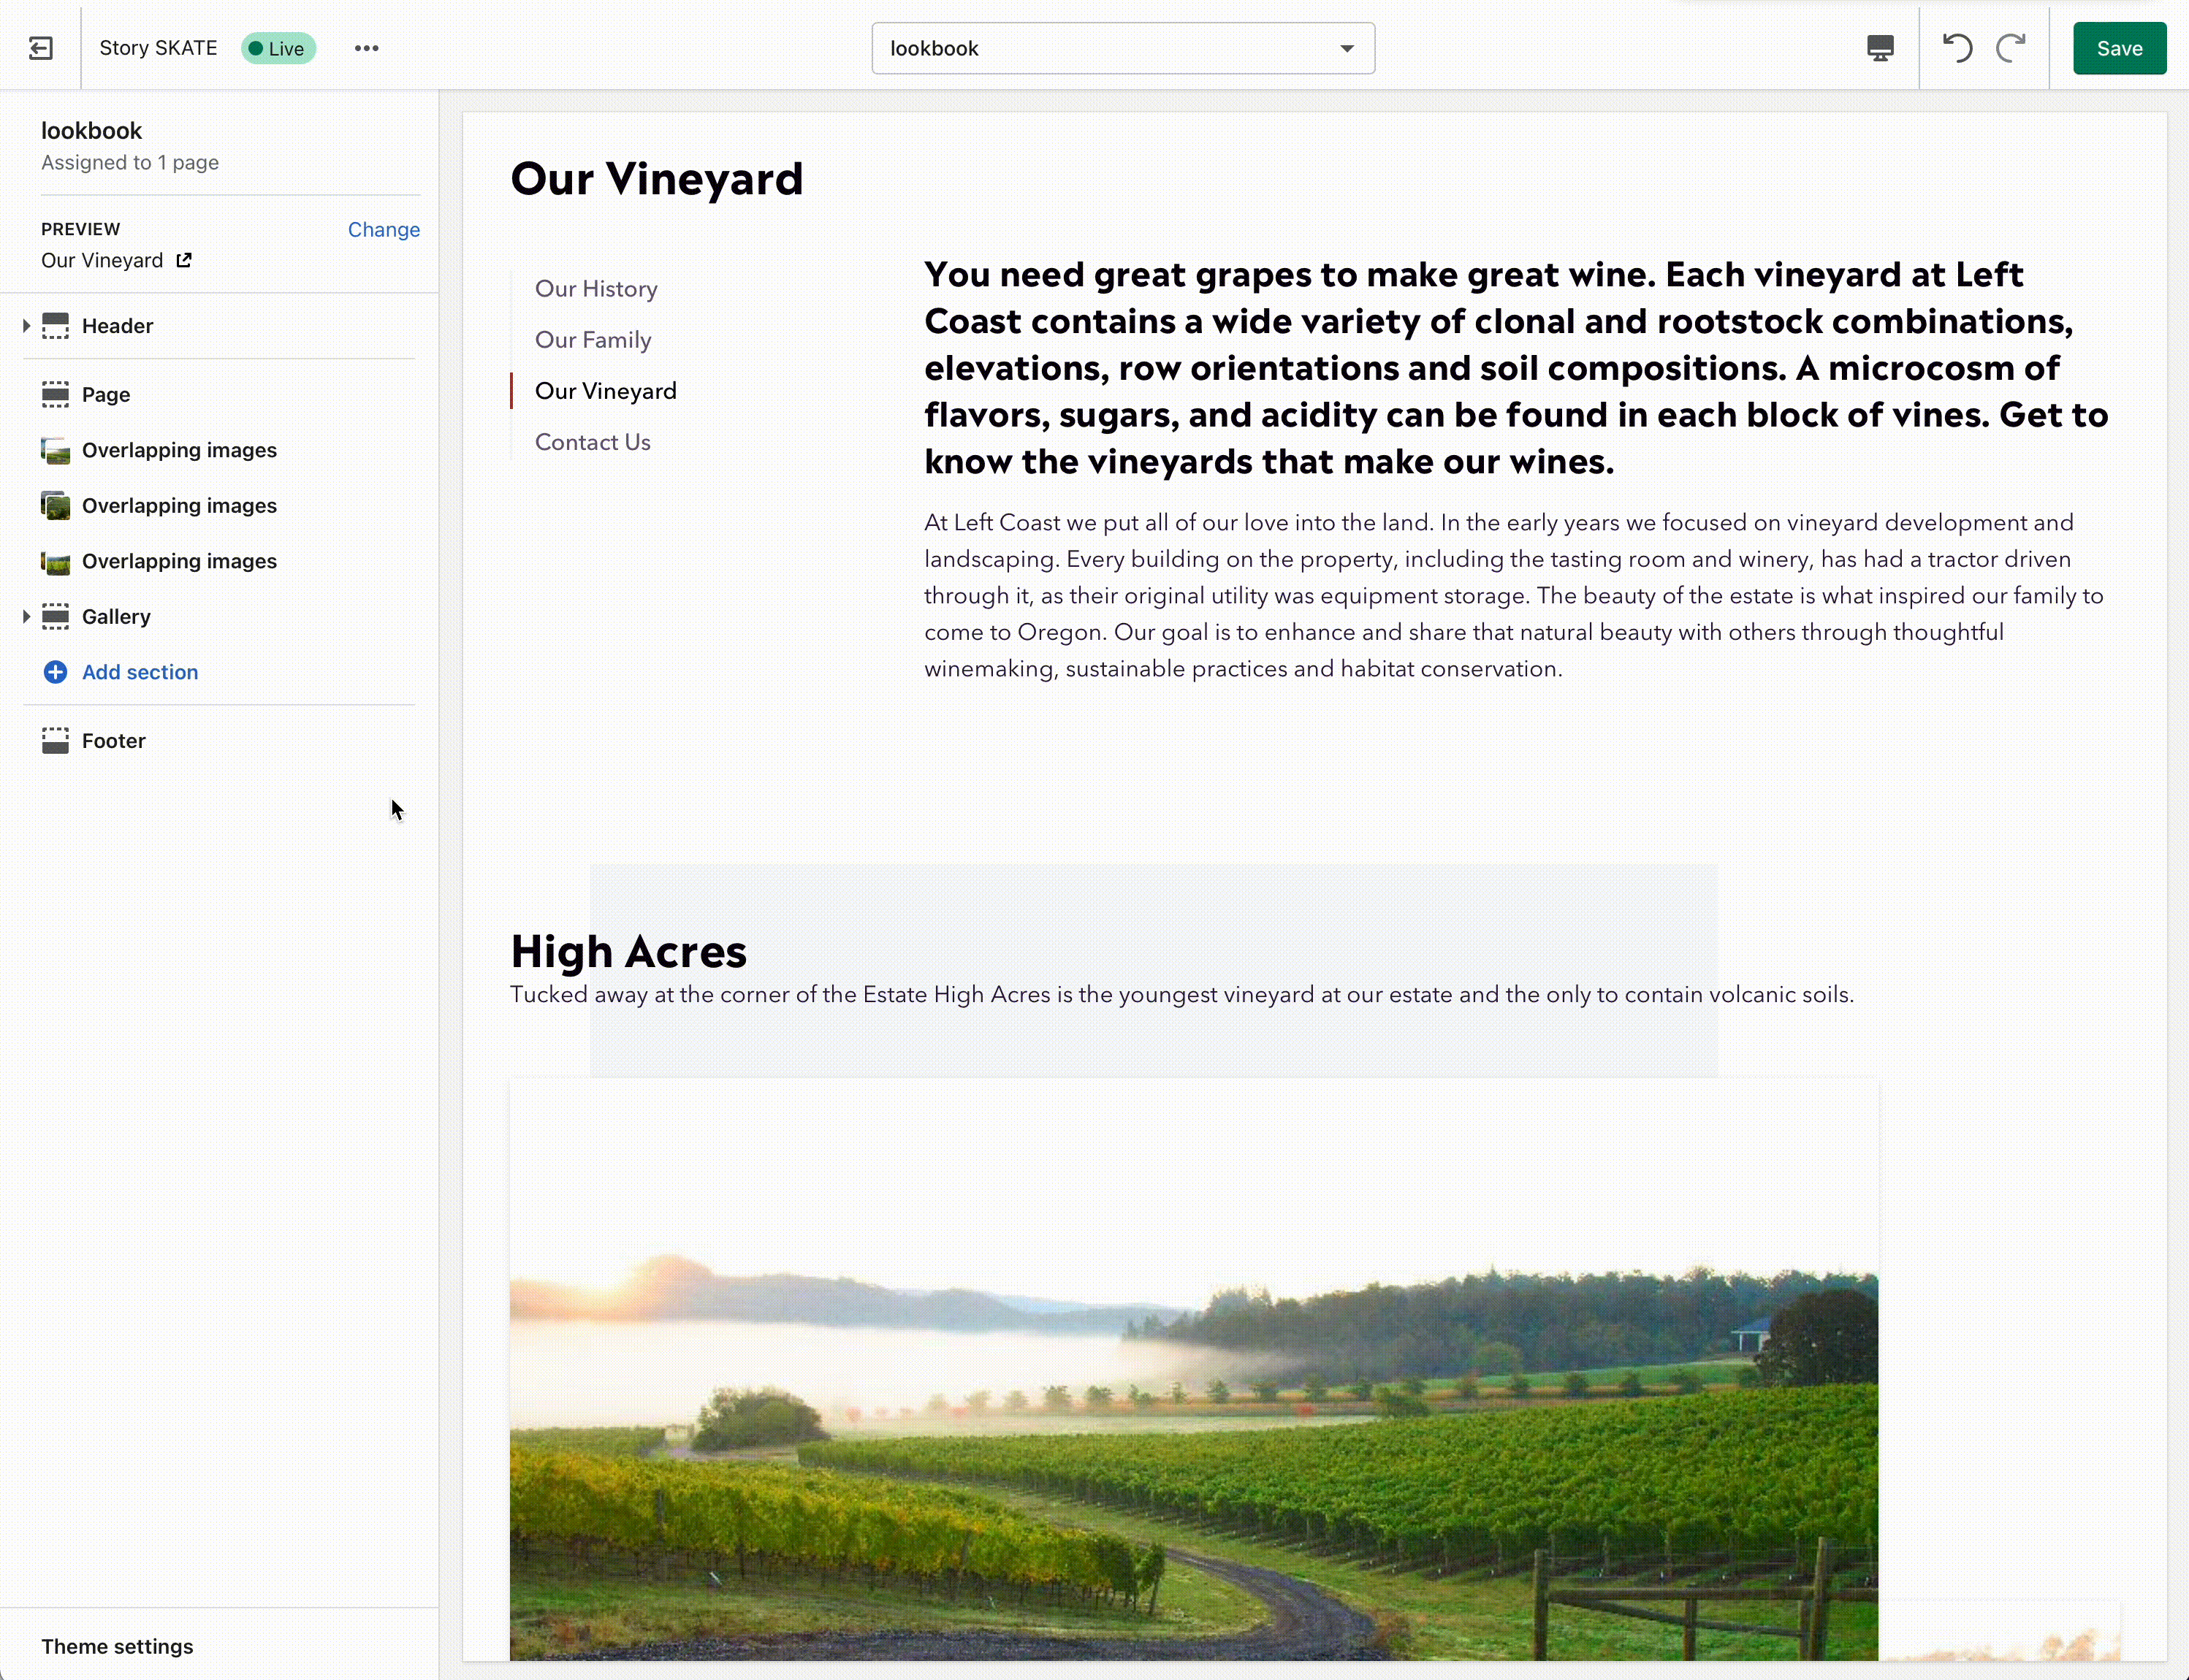The width and height of the screenshot is (2189, 1680).
Task: Open Contact Us page menu item
Action: [x=592, y=442]
